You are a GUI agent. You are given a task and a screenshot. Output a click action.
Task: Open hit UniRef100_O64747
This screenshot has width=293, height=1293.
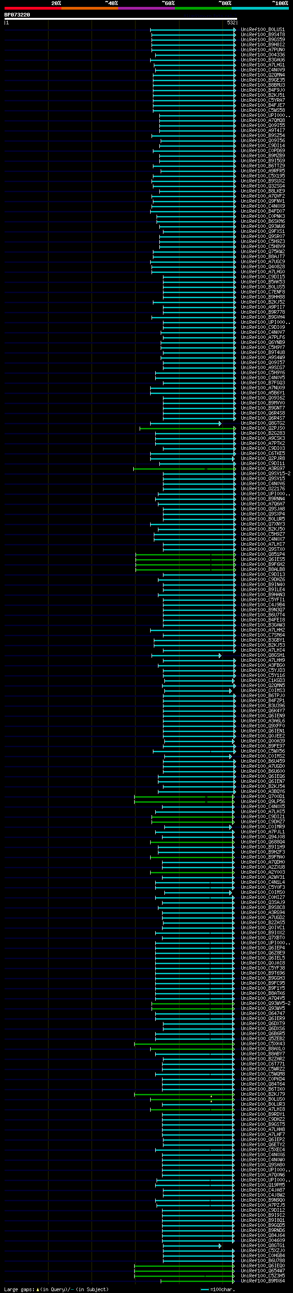pos(262,1013)
